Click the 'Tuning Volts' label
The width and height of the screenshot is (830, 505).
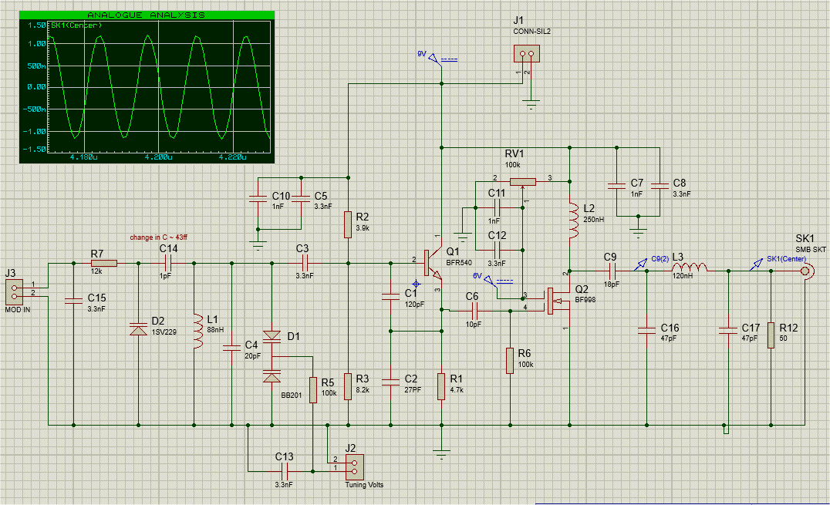coord(364,485)
